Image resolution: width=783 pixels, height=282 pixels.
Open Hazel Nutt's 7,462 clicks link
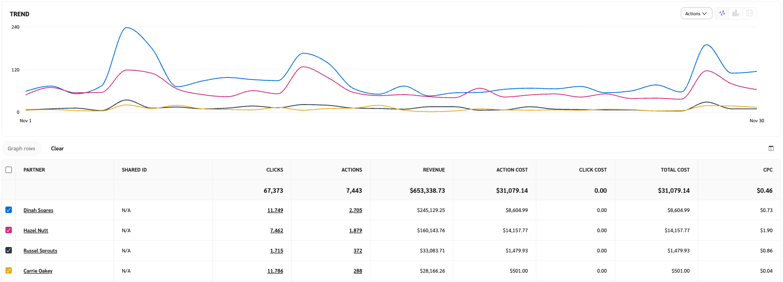(x=276, y=231)
